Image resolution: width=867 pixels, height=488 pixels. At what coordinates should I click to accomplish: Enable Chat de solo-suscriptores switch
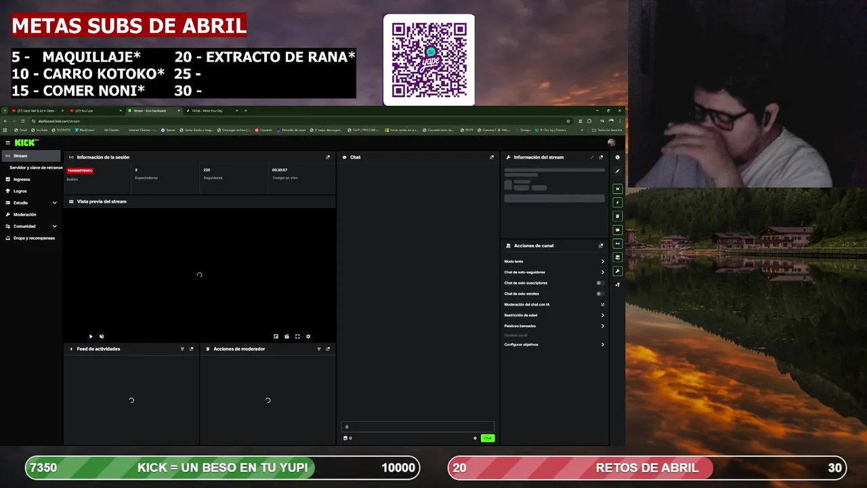pos(599,283)
